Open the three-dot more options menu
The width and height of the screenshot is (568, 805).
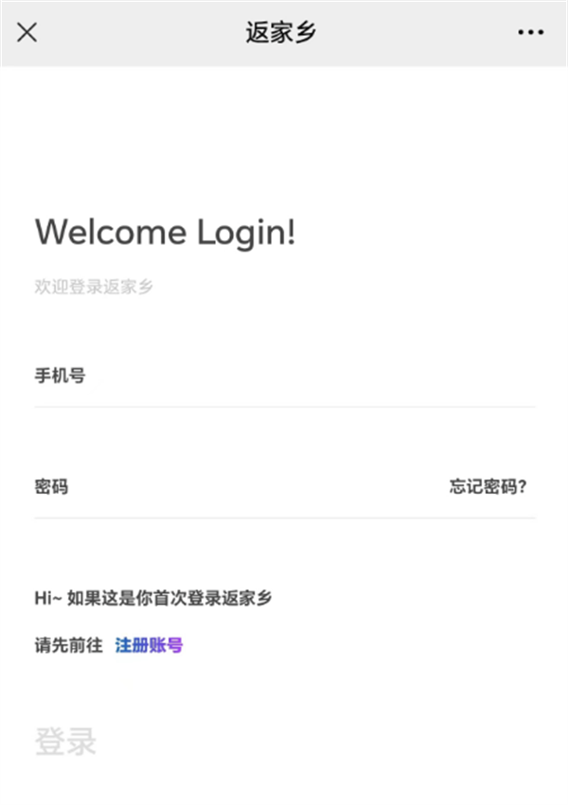coord(530,32)
